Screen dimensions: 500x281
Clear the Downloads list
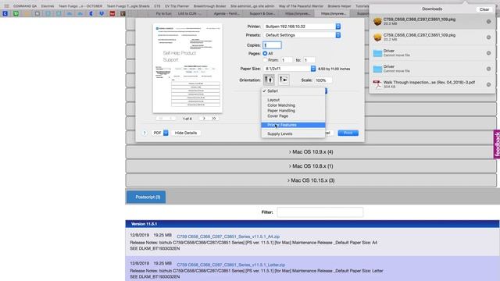coord(484,9)
